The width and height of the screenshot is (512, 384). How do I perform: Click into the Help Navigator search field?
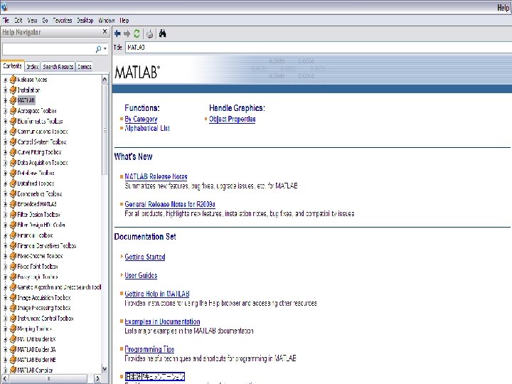click(x=48, y=49)
